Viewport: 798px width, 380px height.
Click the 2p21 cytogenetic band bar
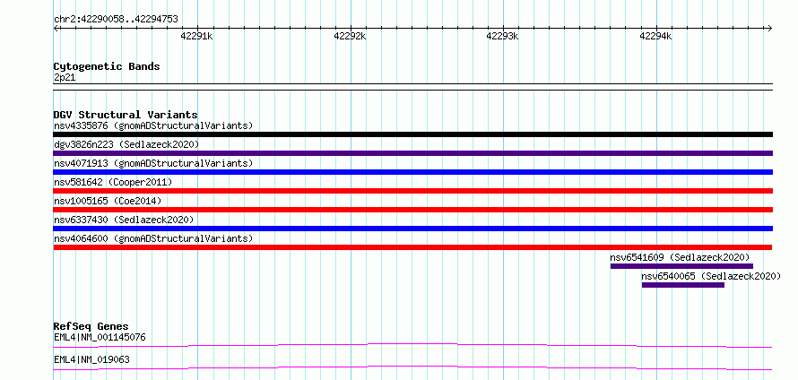[412, 87]
